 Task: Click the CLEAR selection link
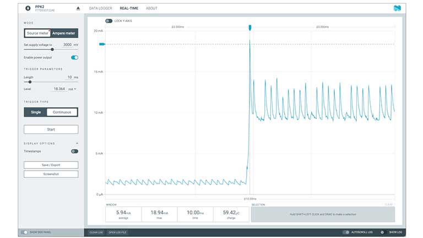[389, 204]
